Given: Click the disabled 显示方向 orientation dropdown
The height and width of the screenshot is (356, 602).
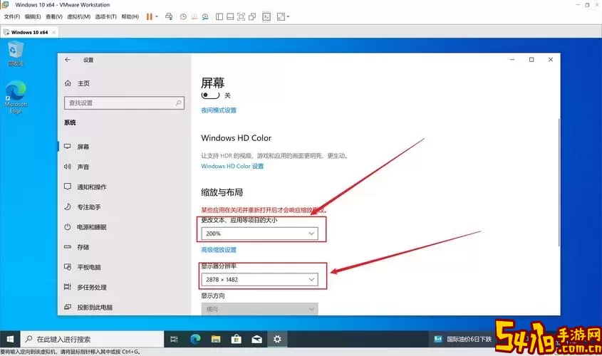Looking at the screenshot, I should [x=260, y=309].
